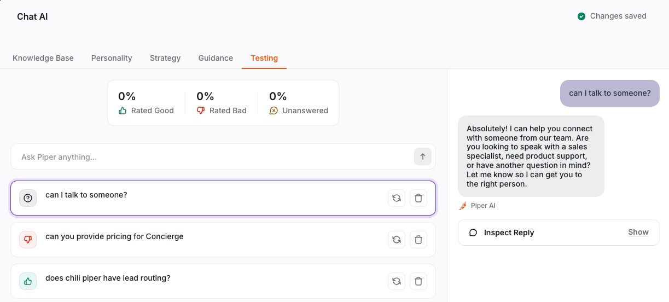Regenerate the 'can I talk to someone?' question
The width and height of the screenshot is (669, 302).
click(x=397, y=198)
